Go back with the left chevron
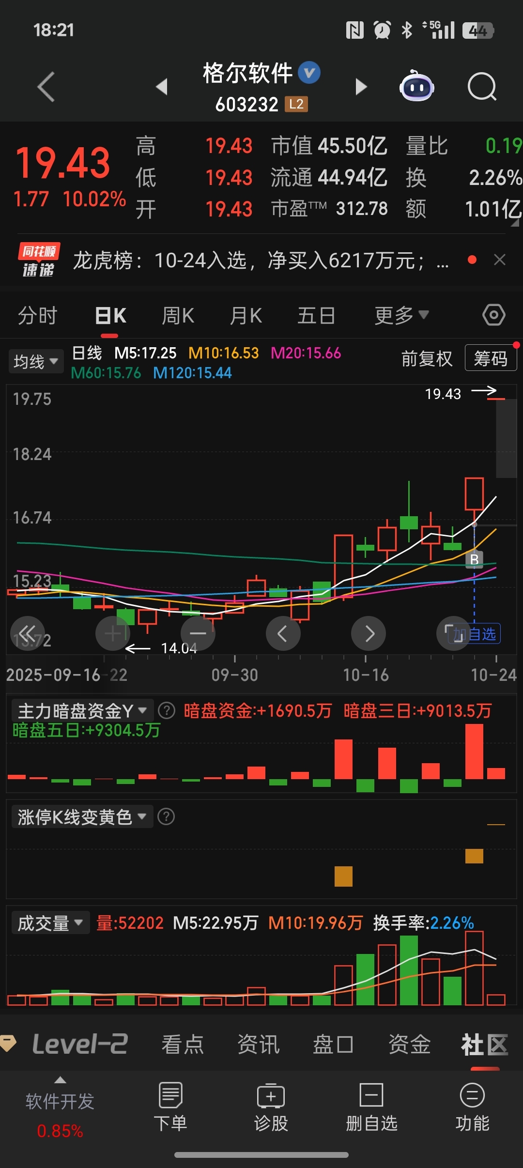The height and width of the screenshot is (1168, 523). [x=46, y=87]
